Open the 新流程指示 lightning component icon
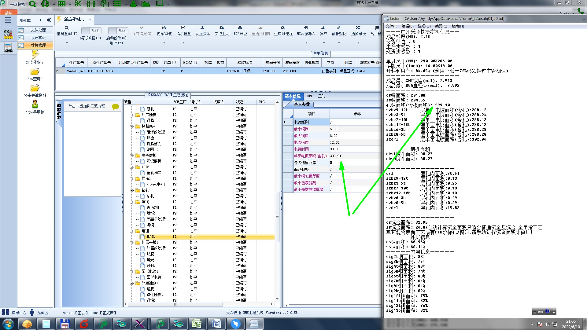The image size is (587, 330). pos(35,54)
